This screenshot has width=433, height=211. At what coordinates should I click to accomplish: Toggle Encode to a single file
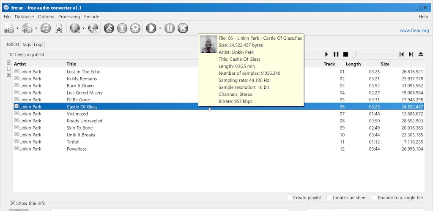(375, 197)
